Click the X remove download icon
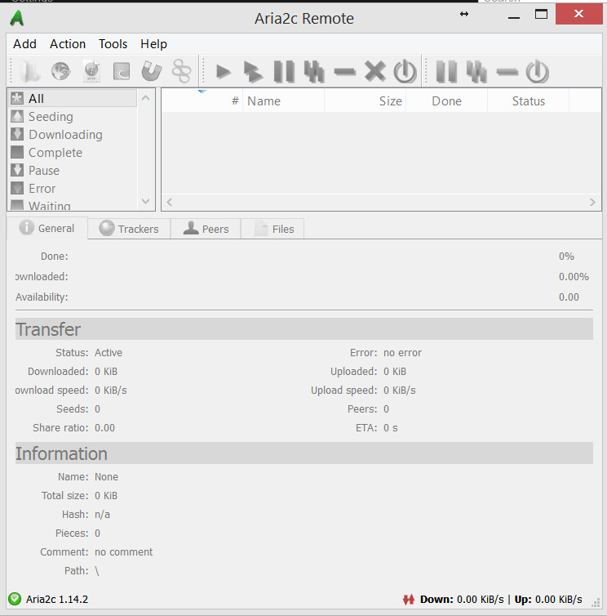The image size is (607, 616). click(x=374, y=72)
